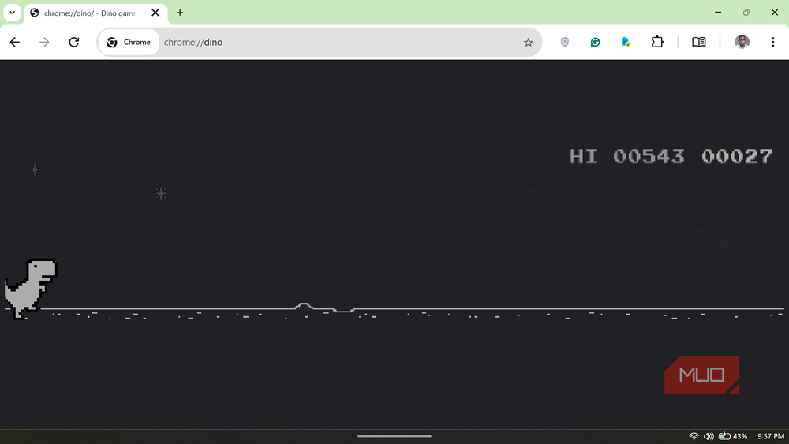
Task: Open the shield extension icon
Action: pyautogui.click(x=565, y=43)
